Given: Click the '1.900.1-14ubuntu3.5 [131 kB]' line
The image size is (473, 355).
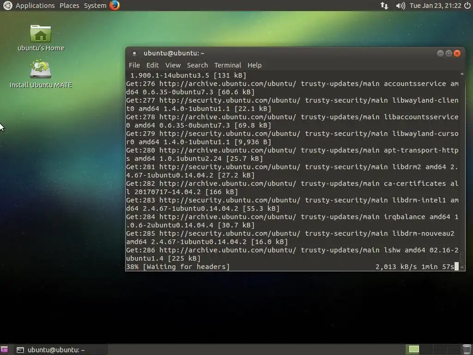Looking at the screenshot, I should [188, 75].
